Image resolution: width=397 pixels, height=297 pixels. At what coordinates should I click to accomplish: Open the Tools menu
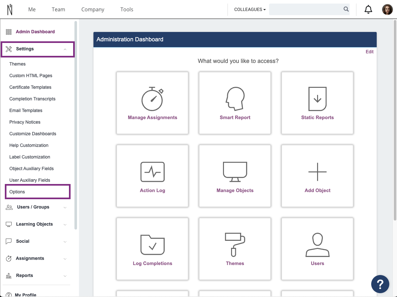[127, 9]
